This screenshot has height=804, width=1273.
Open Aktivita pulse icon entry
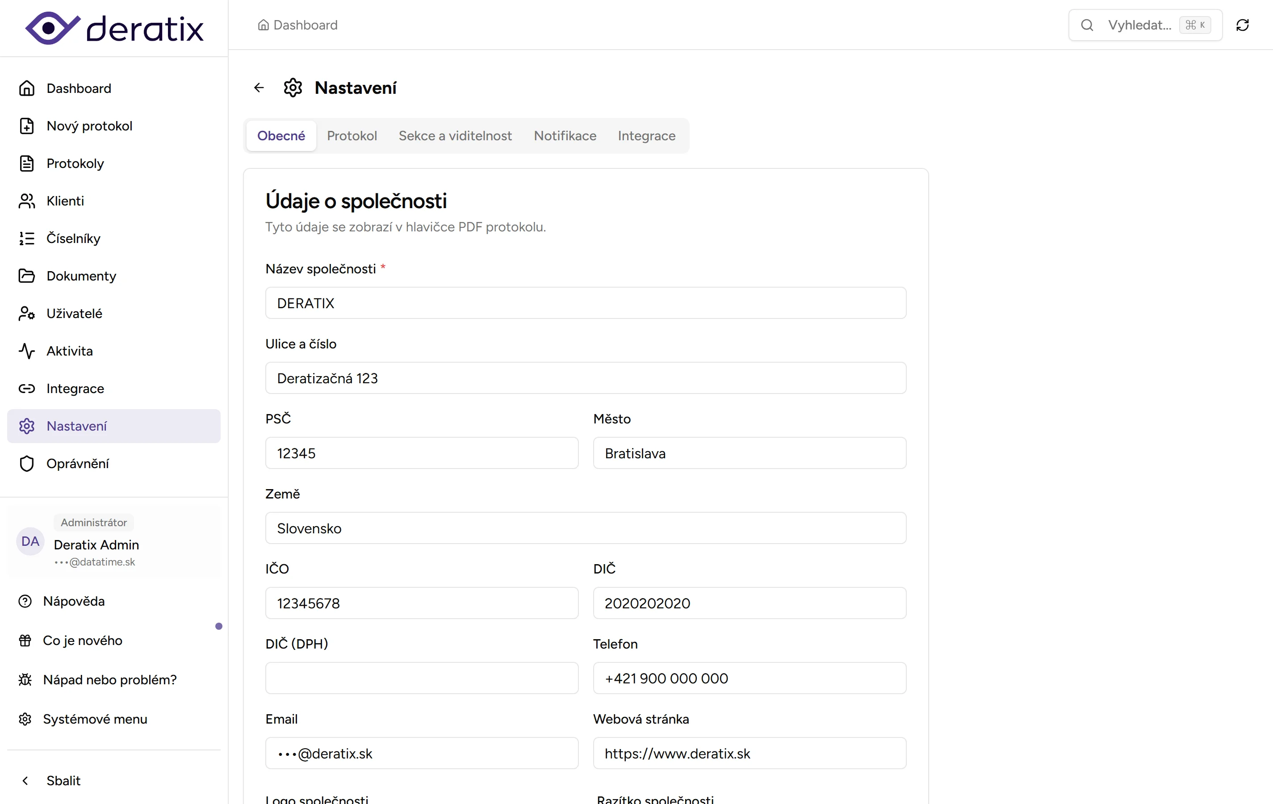coord(26,351)
